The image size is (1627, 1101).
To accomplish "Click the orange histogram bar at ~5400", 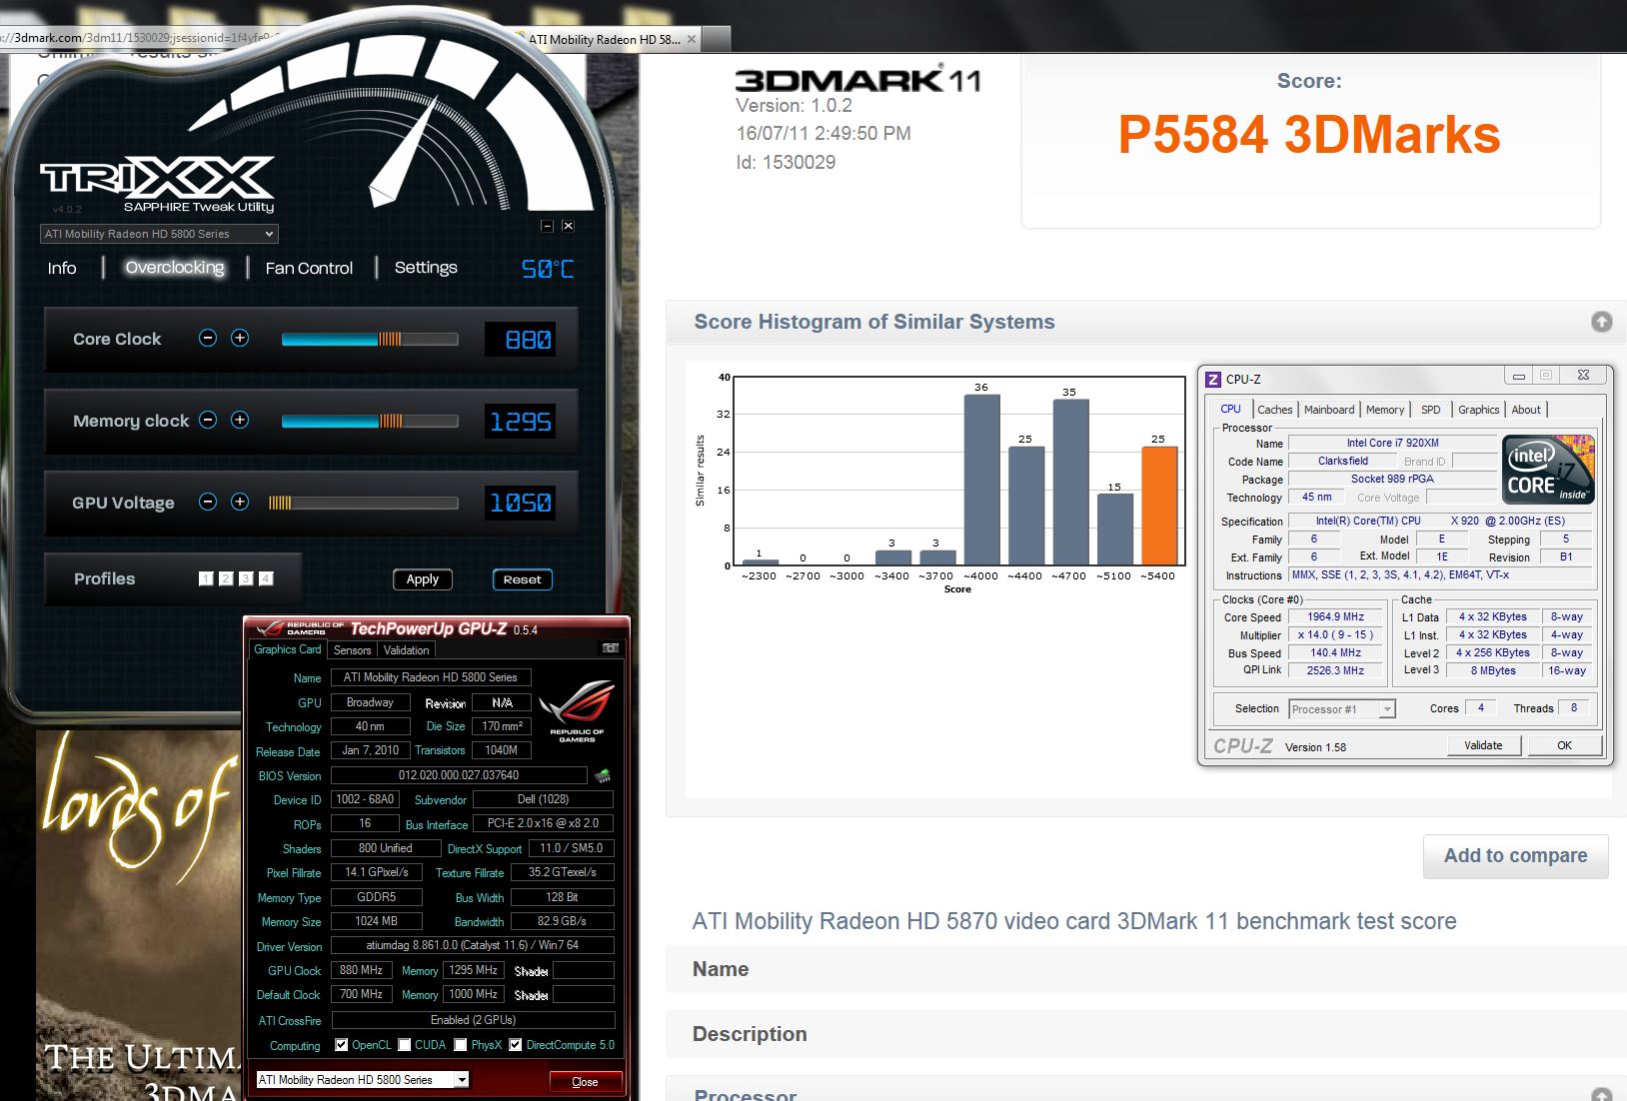I will 1159,506.
